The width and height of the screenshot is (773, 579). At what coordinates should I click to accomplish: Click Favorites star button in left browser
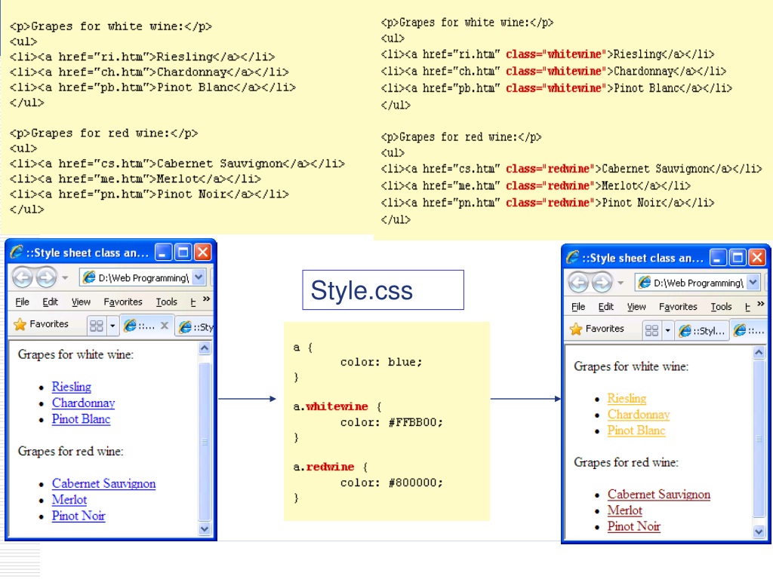pos(42,324)
